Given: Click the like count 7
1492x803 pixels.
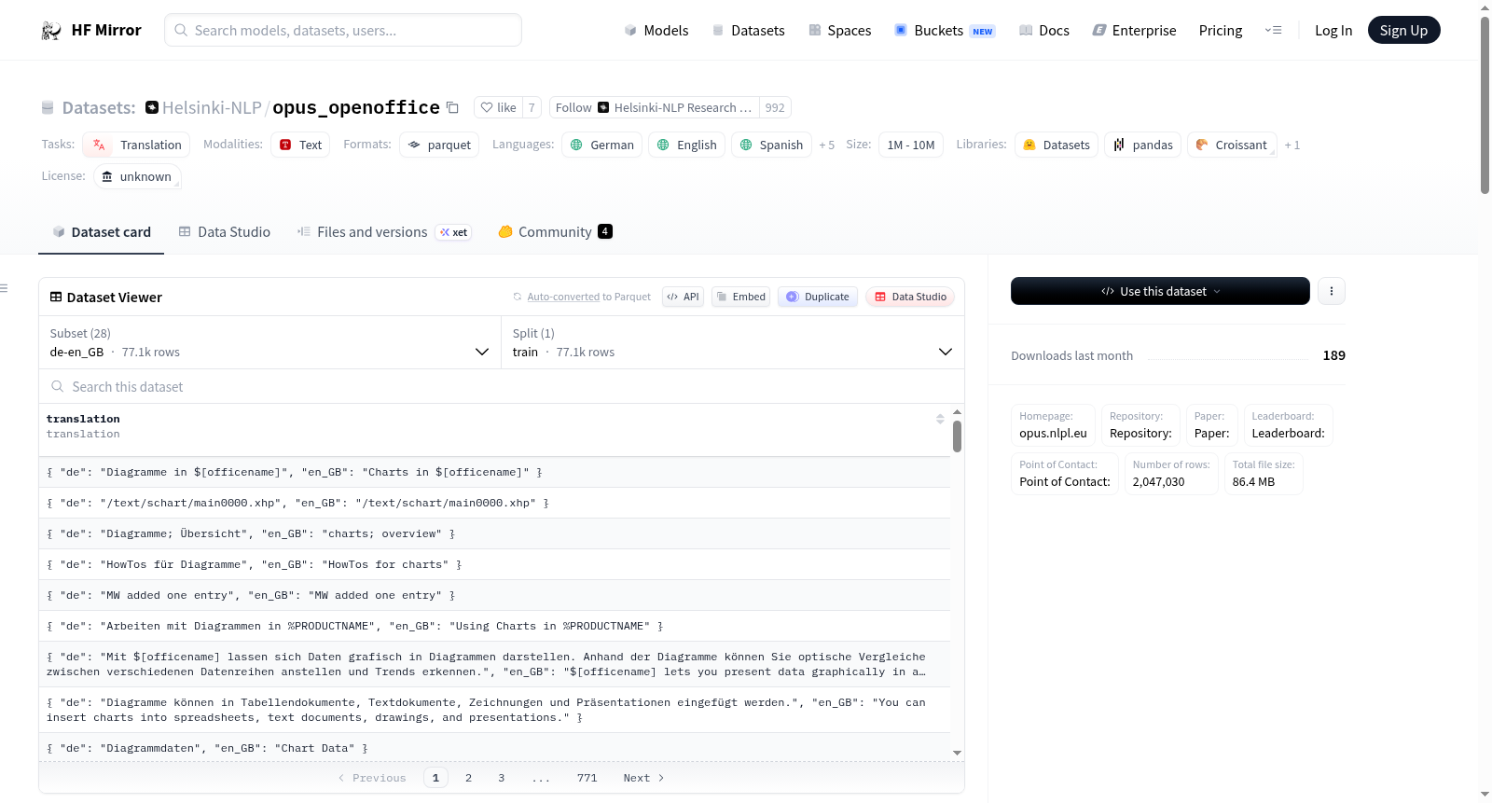Looking at the screenshot, I should [532, 107].
